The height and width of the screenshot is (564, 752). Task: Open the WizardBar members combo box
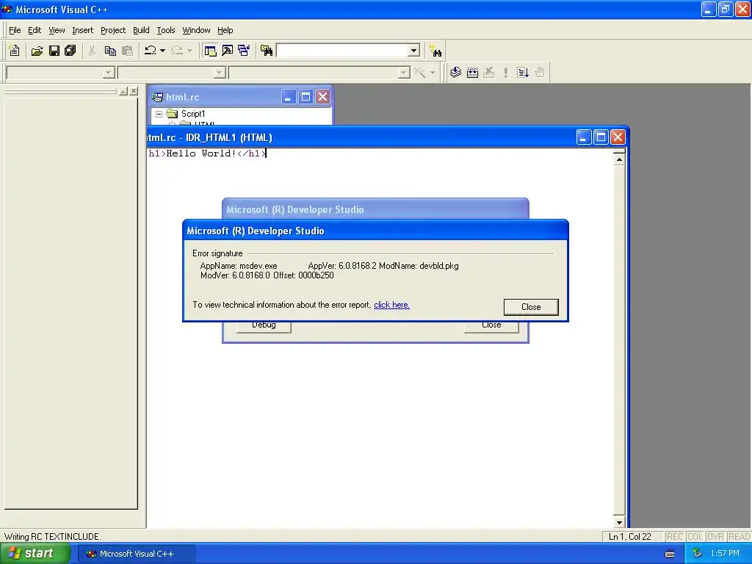pyautogui.click(x=319, y=73)
